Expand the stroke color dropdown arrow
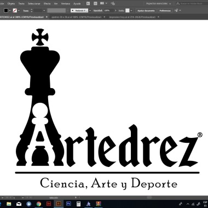 19,10
